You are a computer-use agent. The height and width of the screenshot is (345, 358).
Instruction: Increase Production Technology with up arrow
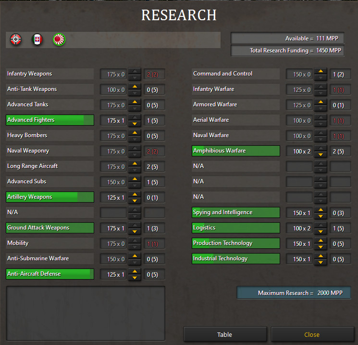click(321, 241)
